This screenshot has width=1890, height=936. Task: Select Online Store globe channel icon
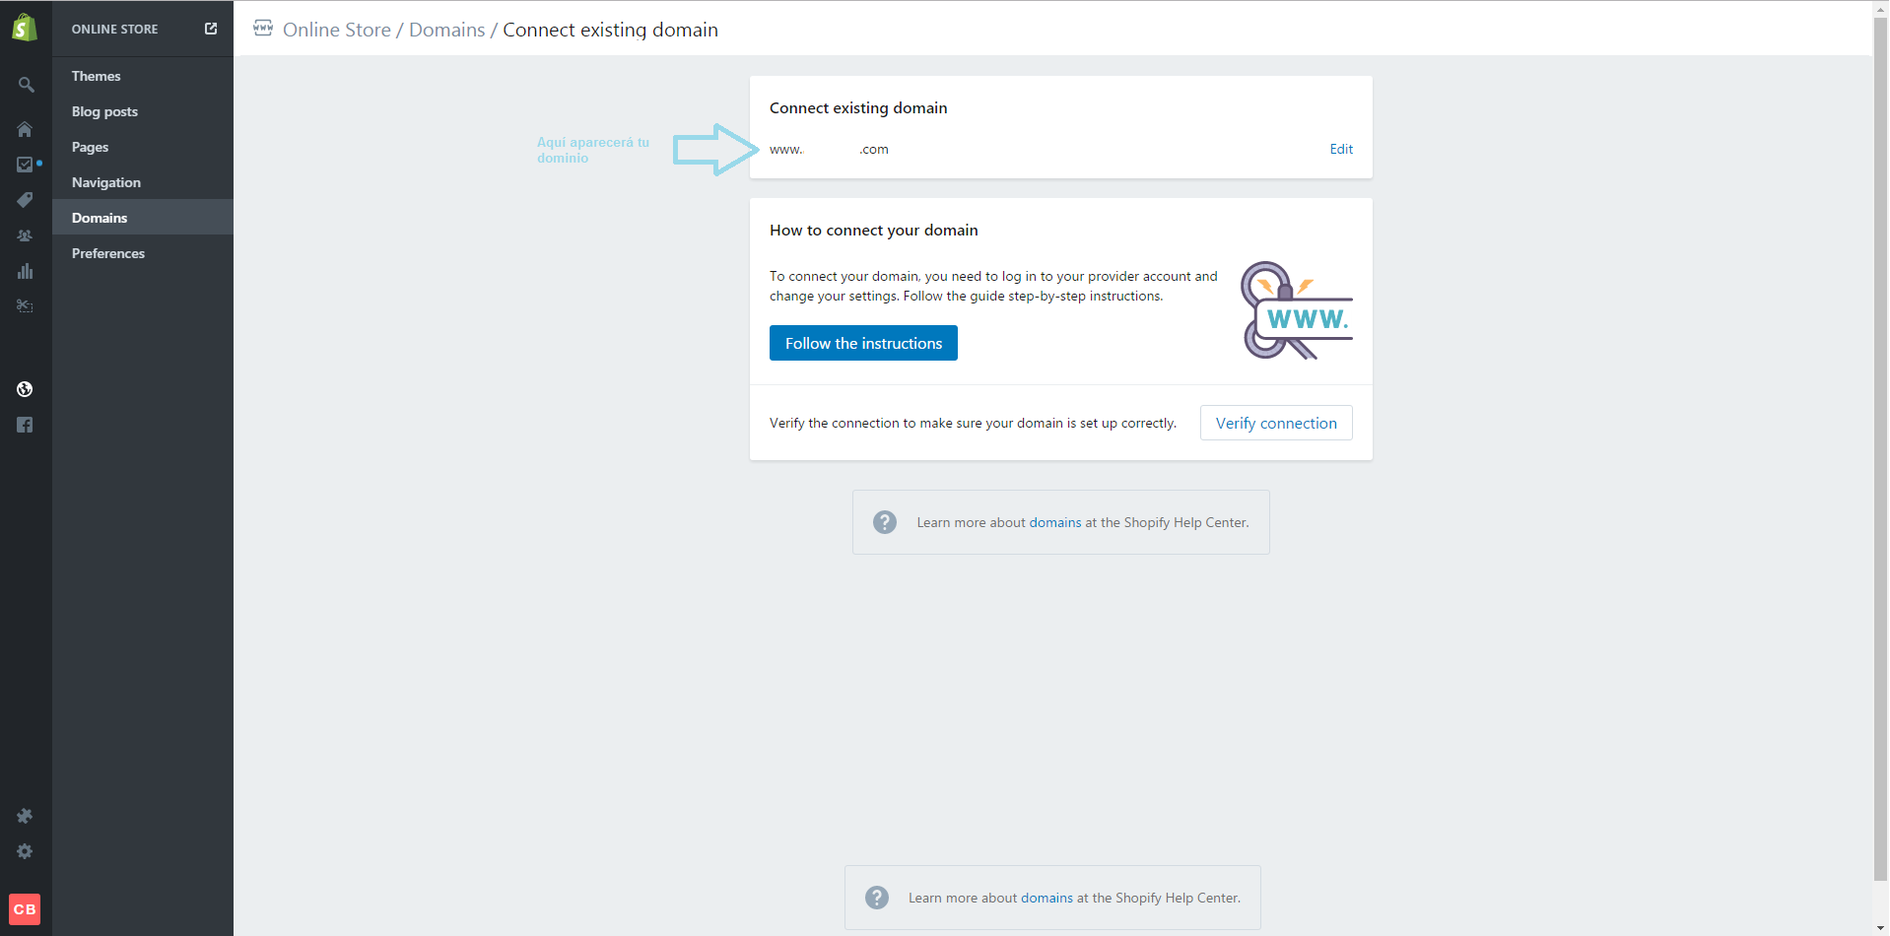(25, 389)
